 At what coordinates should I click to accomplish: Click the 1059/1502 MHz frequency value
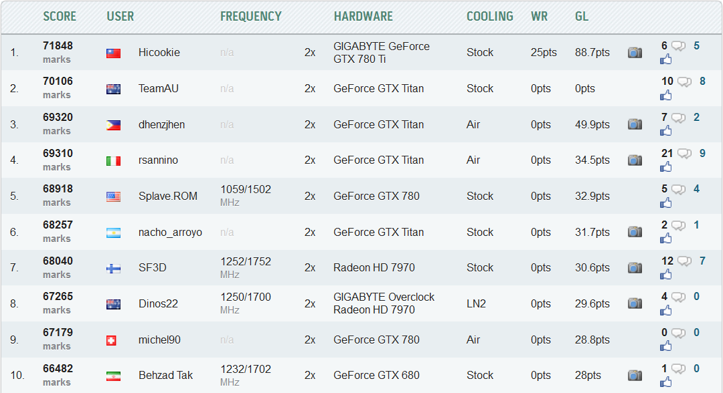[x=245, y=196]
